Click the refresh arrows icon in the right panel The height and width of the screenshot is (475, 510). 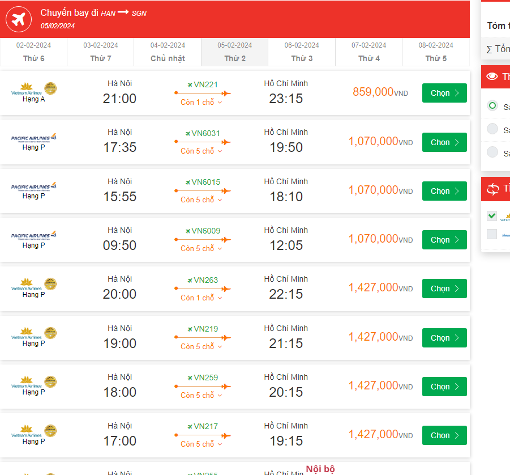click(492, 189)
